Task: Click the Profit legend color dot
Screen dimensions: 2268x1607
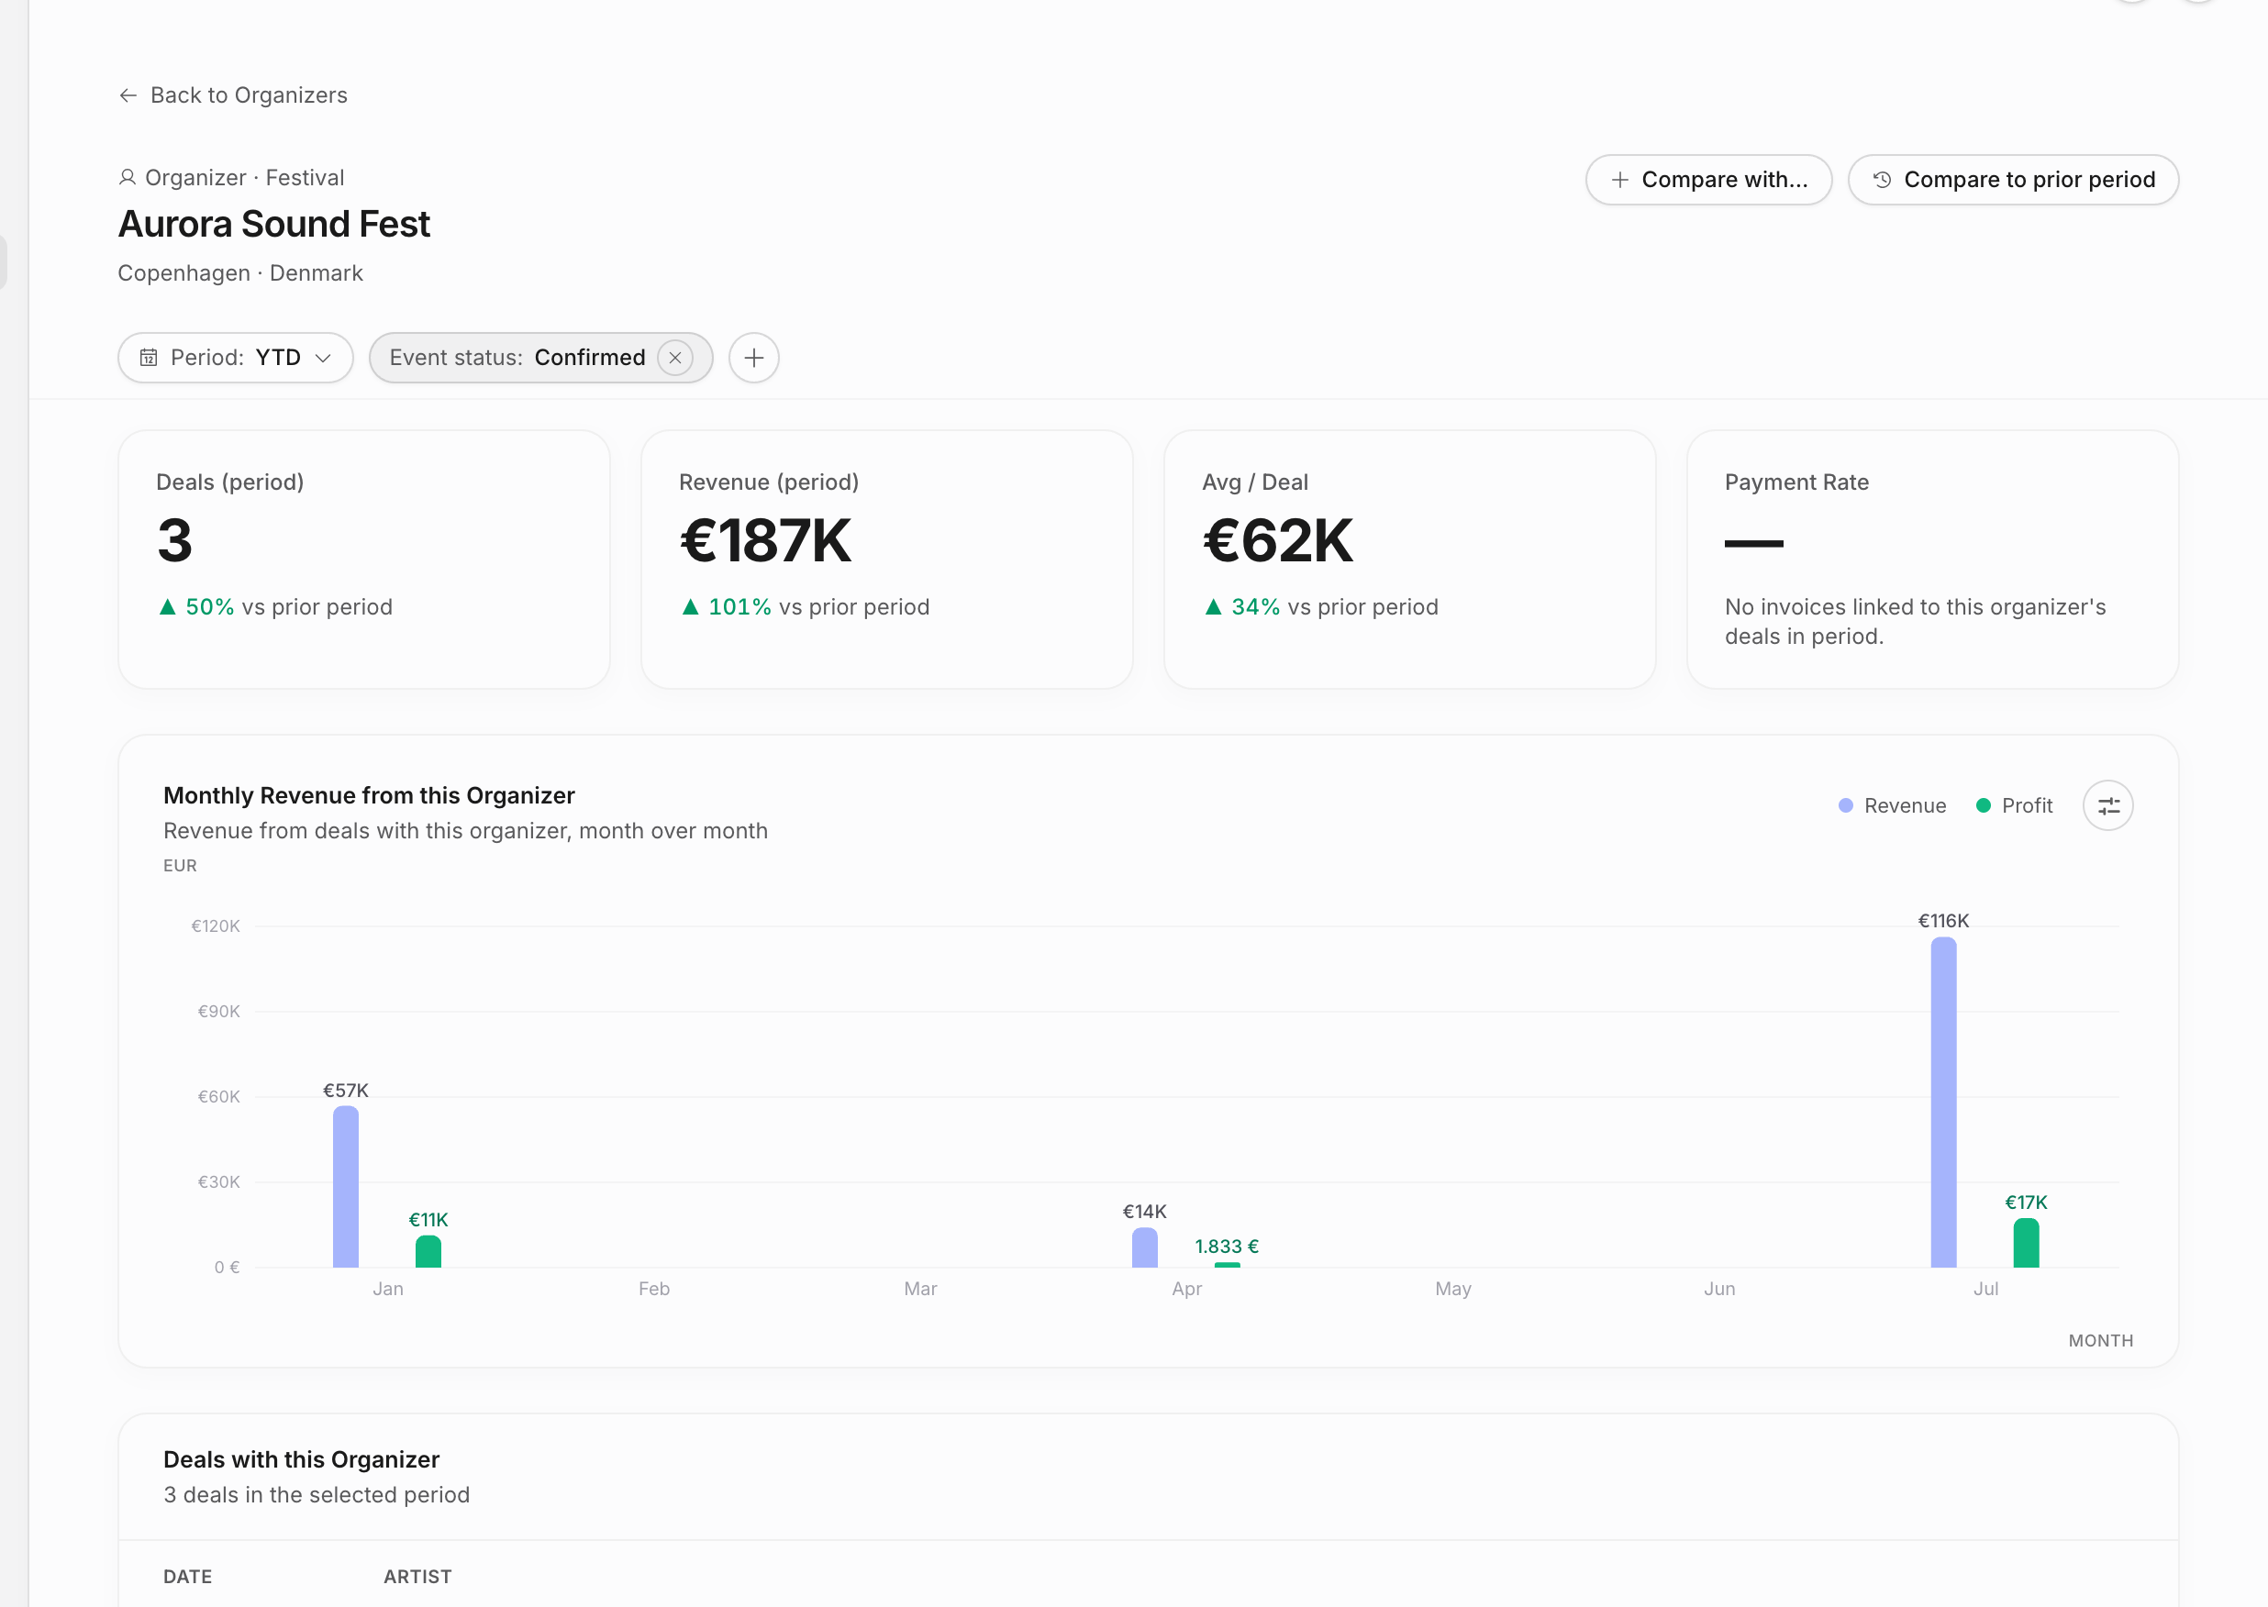Action: tap(1983, 805)
